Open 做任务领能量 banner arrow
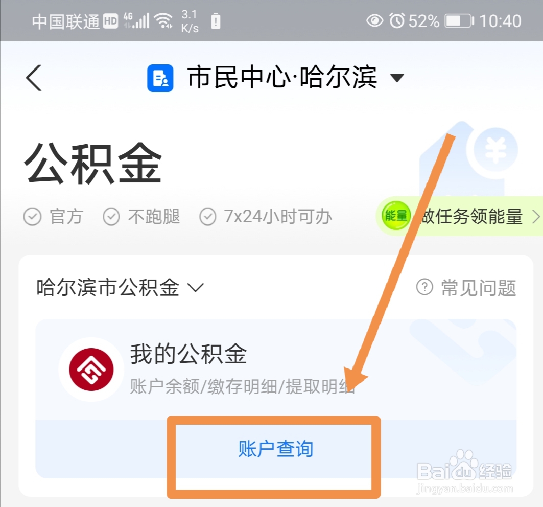 (536, 217)
